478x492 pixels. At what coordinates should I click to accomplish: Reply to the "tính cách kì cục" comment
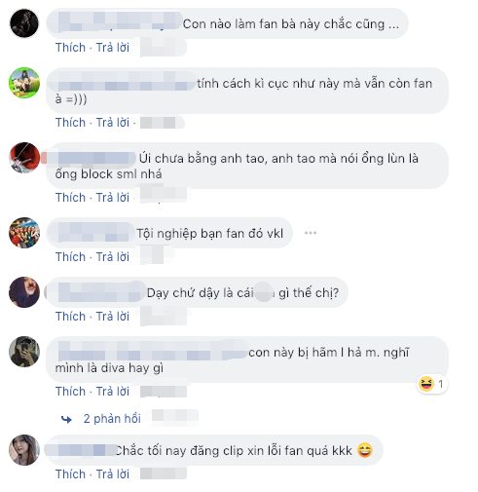pyautogui.click(x=113, y=123)
